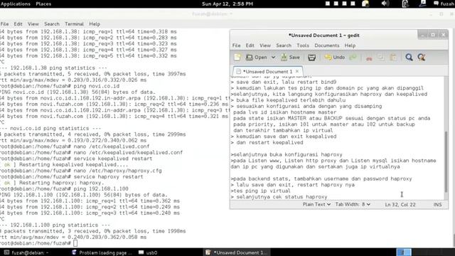Open the terminal File menu

point(4,23)
